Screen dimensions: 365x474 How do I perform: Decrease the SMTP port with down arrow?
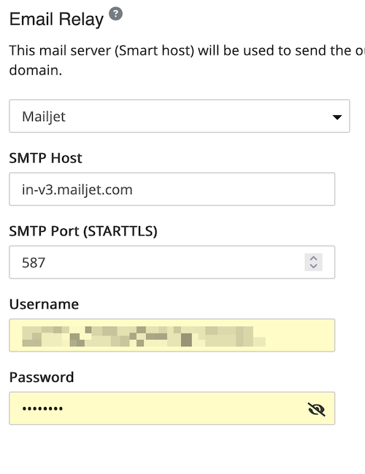pos(314,266)
